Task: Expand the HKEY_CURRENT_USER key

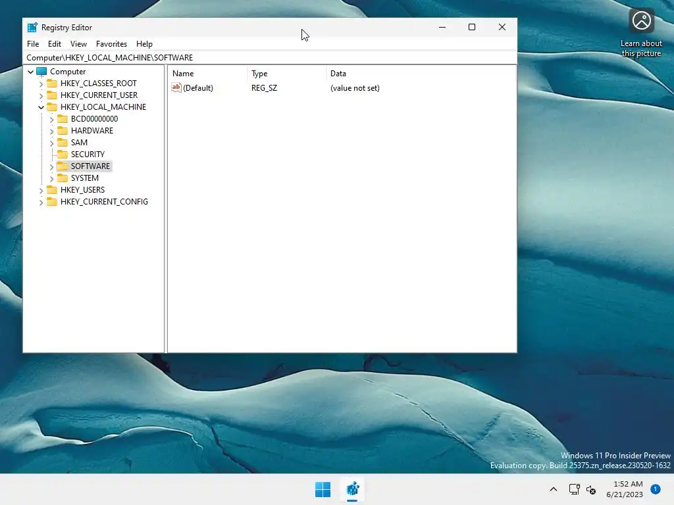Action: click(41, 95)
